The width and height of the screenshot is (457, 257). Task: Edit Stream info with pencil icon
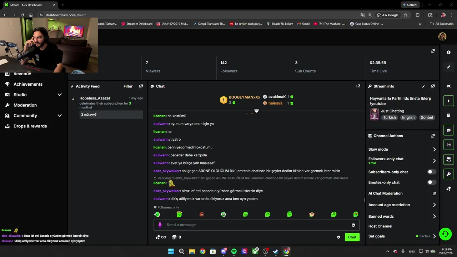423,86
